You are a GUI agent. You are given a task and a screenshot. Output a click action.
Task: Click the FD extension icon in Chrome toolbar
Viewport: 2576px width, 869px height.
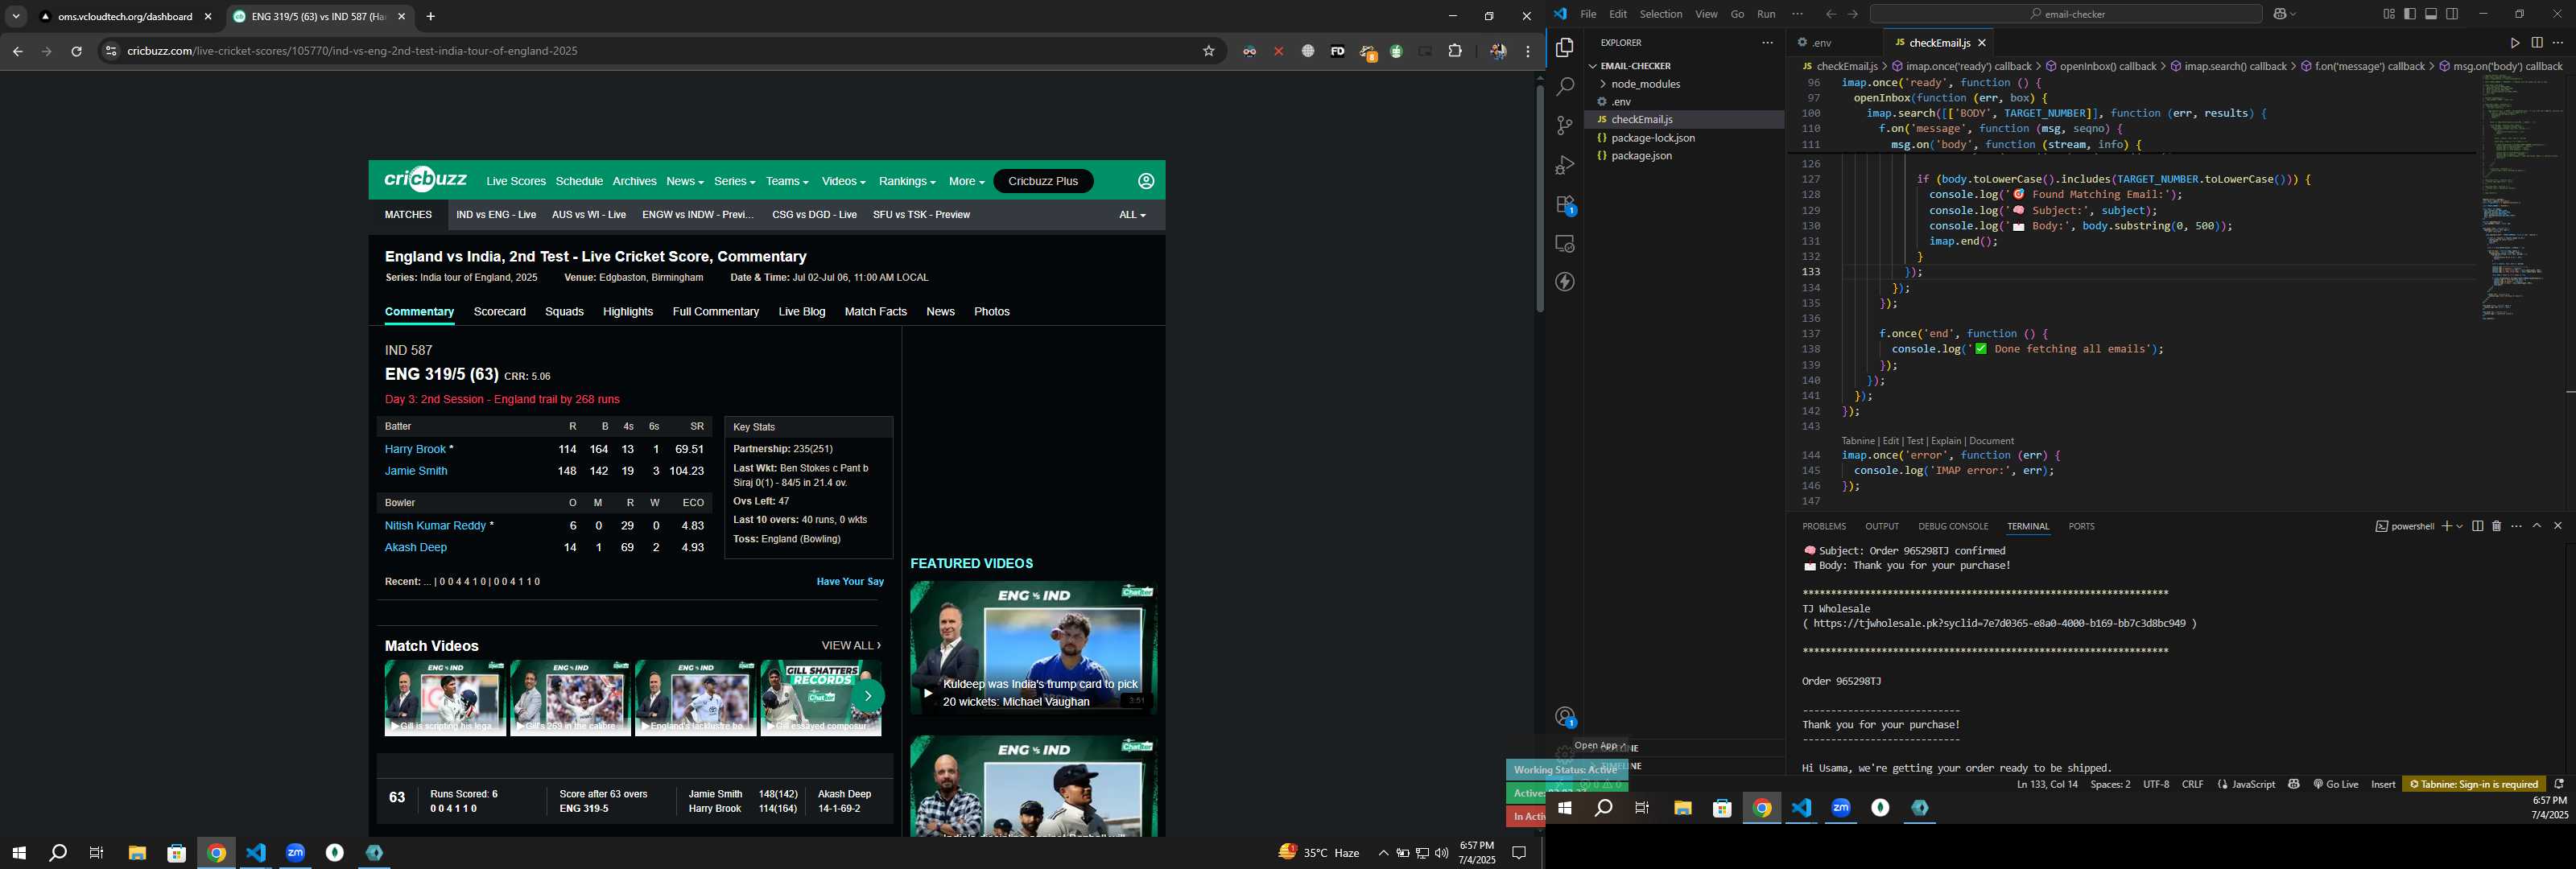click(x=1337, y=51)
